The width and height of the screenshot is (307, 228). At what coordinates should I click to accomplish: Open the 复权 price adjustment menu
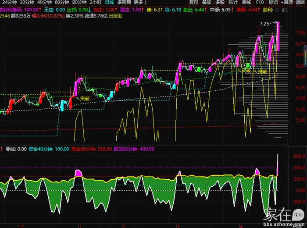[x=193, y=2]
